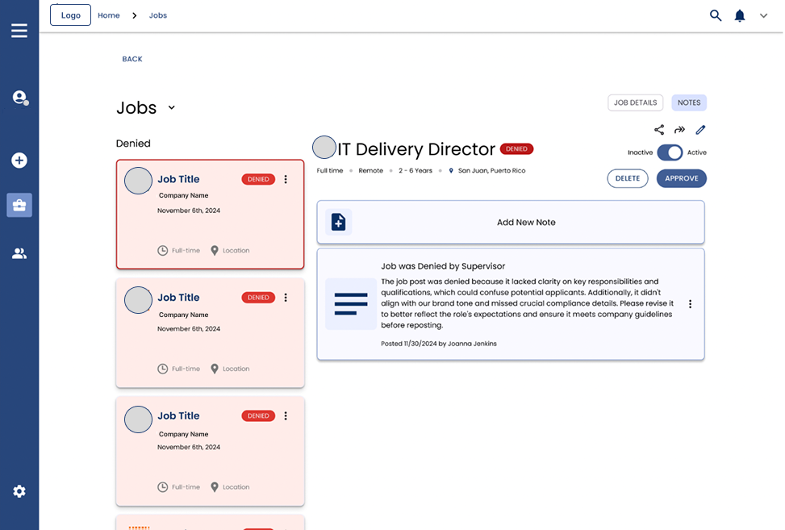Click DENIED badge on first job card

click(258, 179)
